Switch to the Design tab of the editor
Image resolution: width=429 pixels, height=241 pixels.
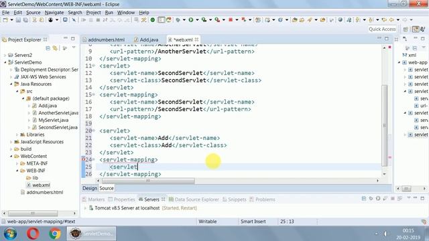pyautogui.click(x=90, y=188)
